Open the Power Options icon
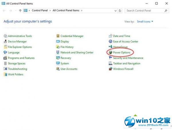The width and height of the screenshot is (172, 130). [110, 53]
